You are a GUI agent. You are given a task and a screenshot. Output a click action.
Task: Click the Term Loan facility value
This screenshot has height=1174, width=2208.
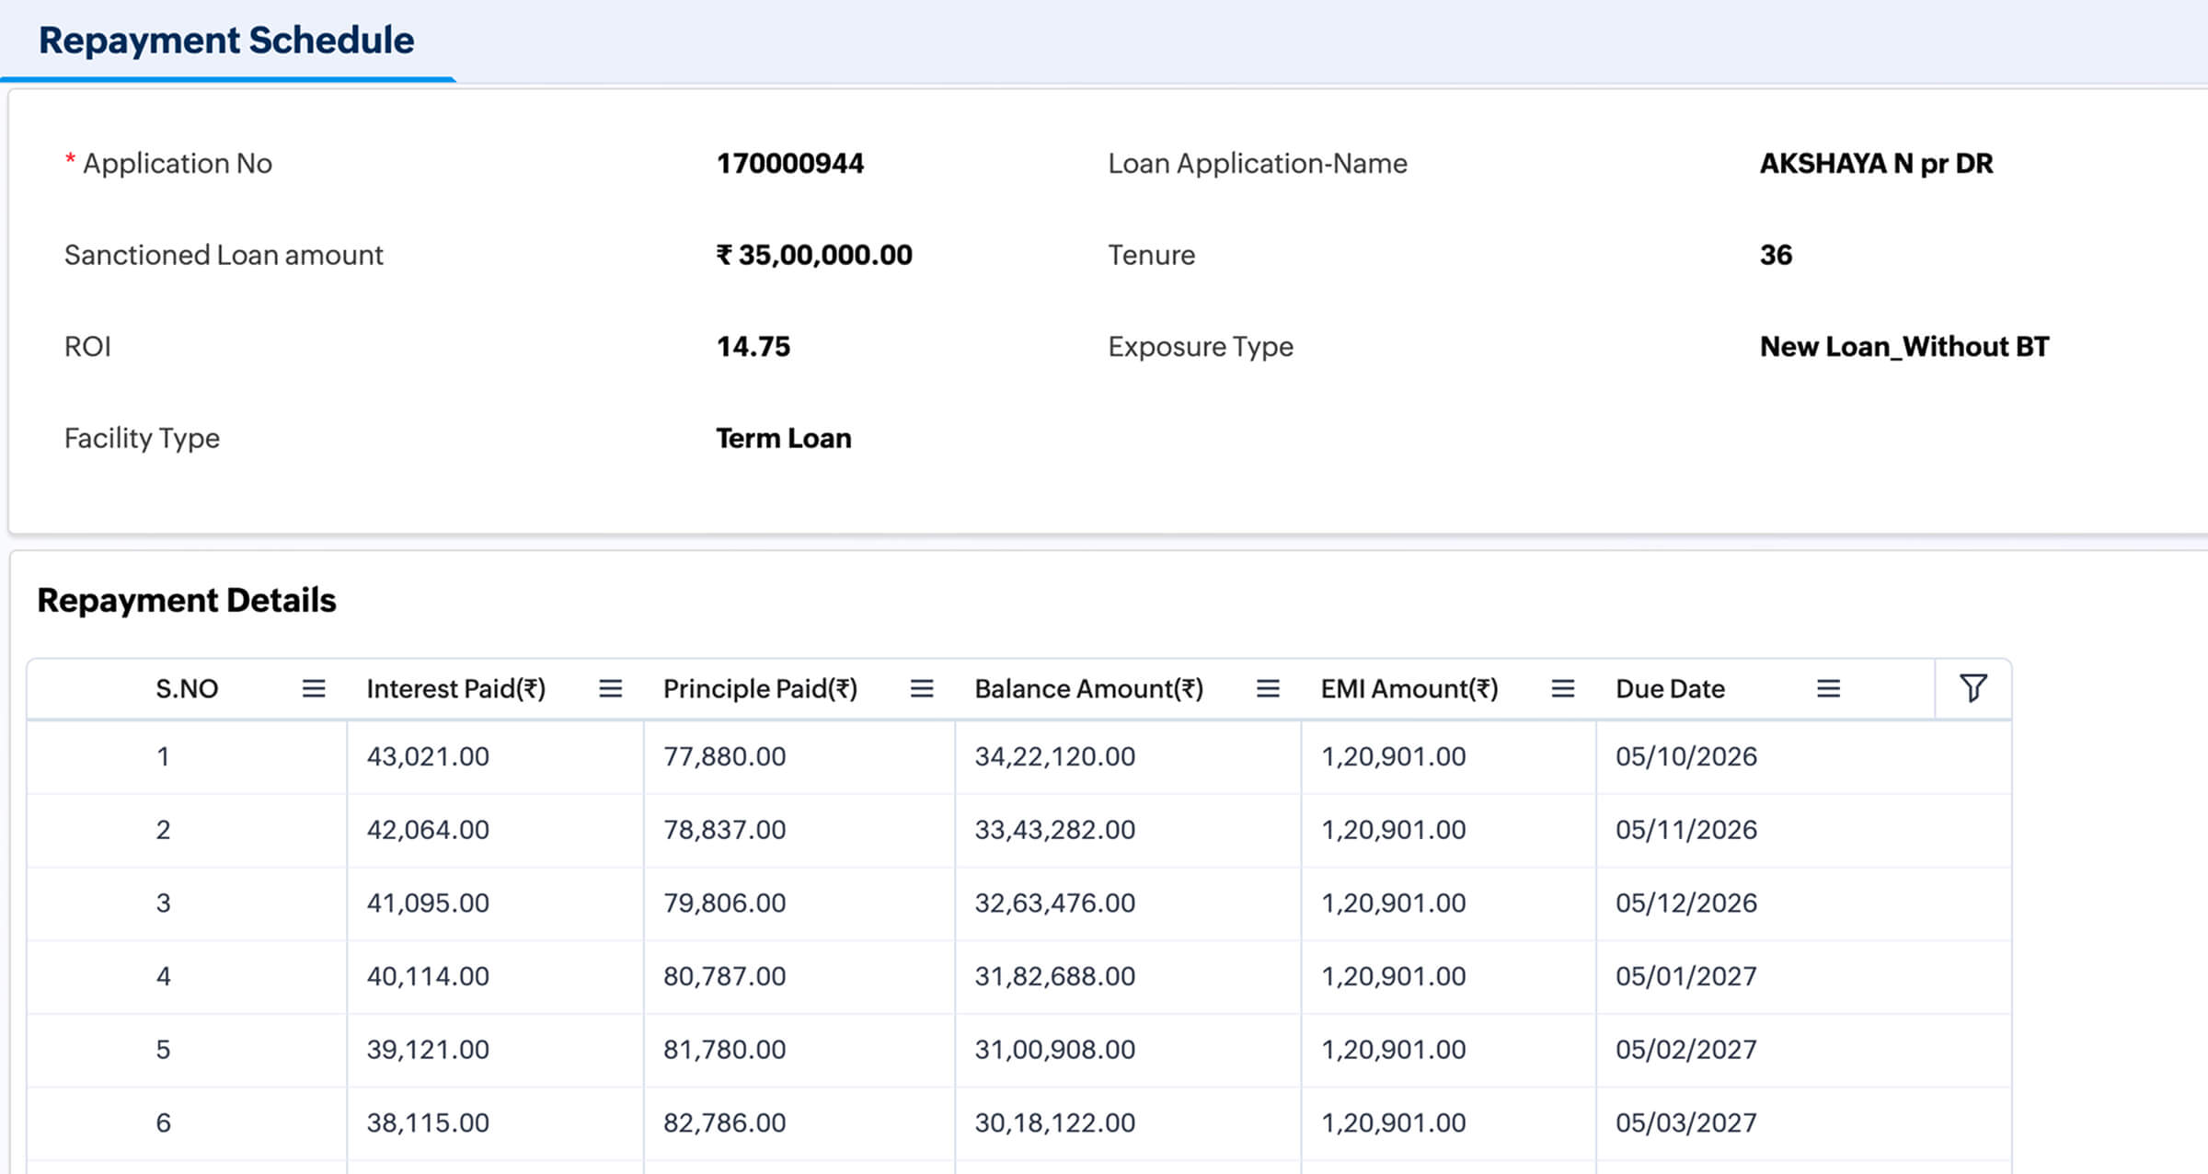pos(784,438)
